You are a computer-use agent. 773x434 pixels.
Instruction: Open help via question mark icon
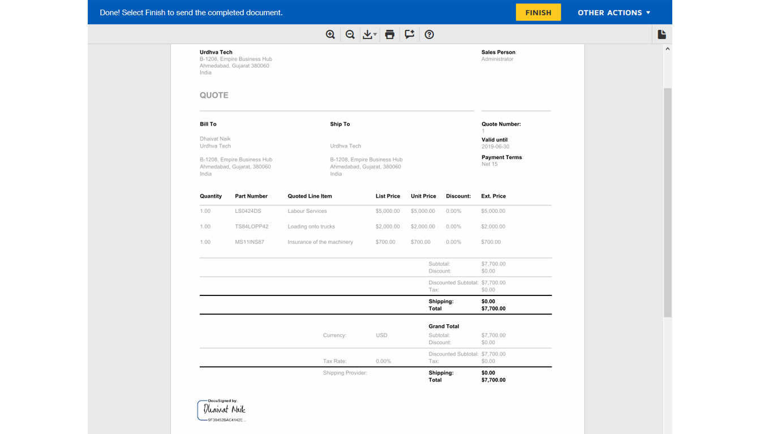[x=430, y=35]
